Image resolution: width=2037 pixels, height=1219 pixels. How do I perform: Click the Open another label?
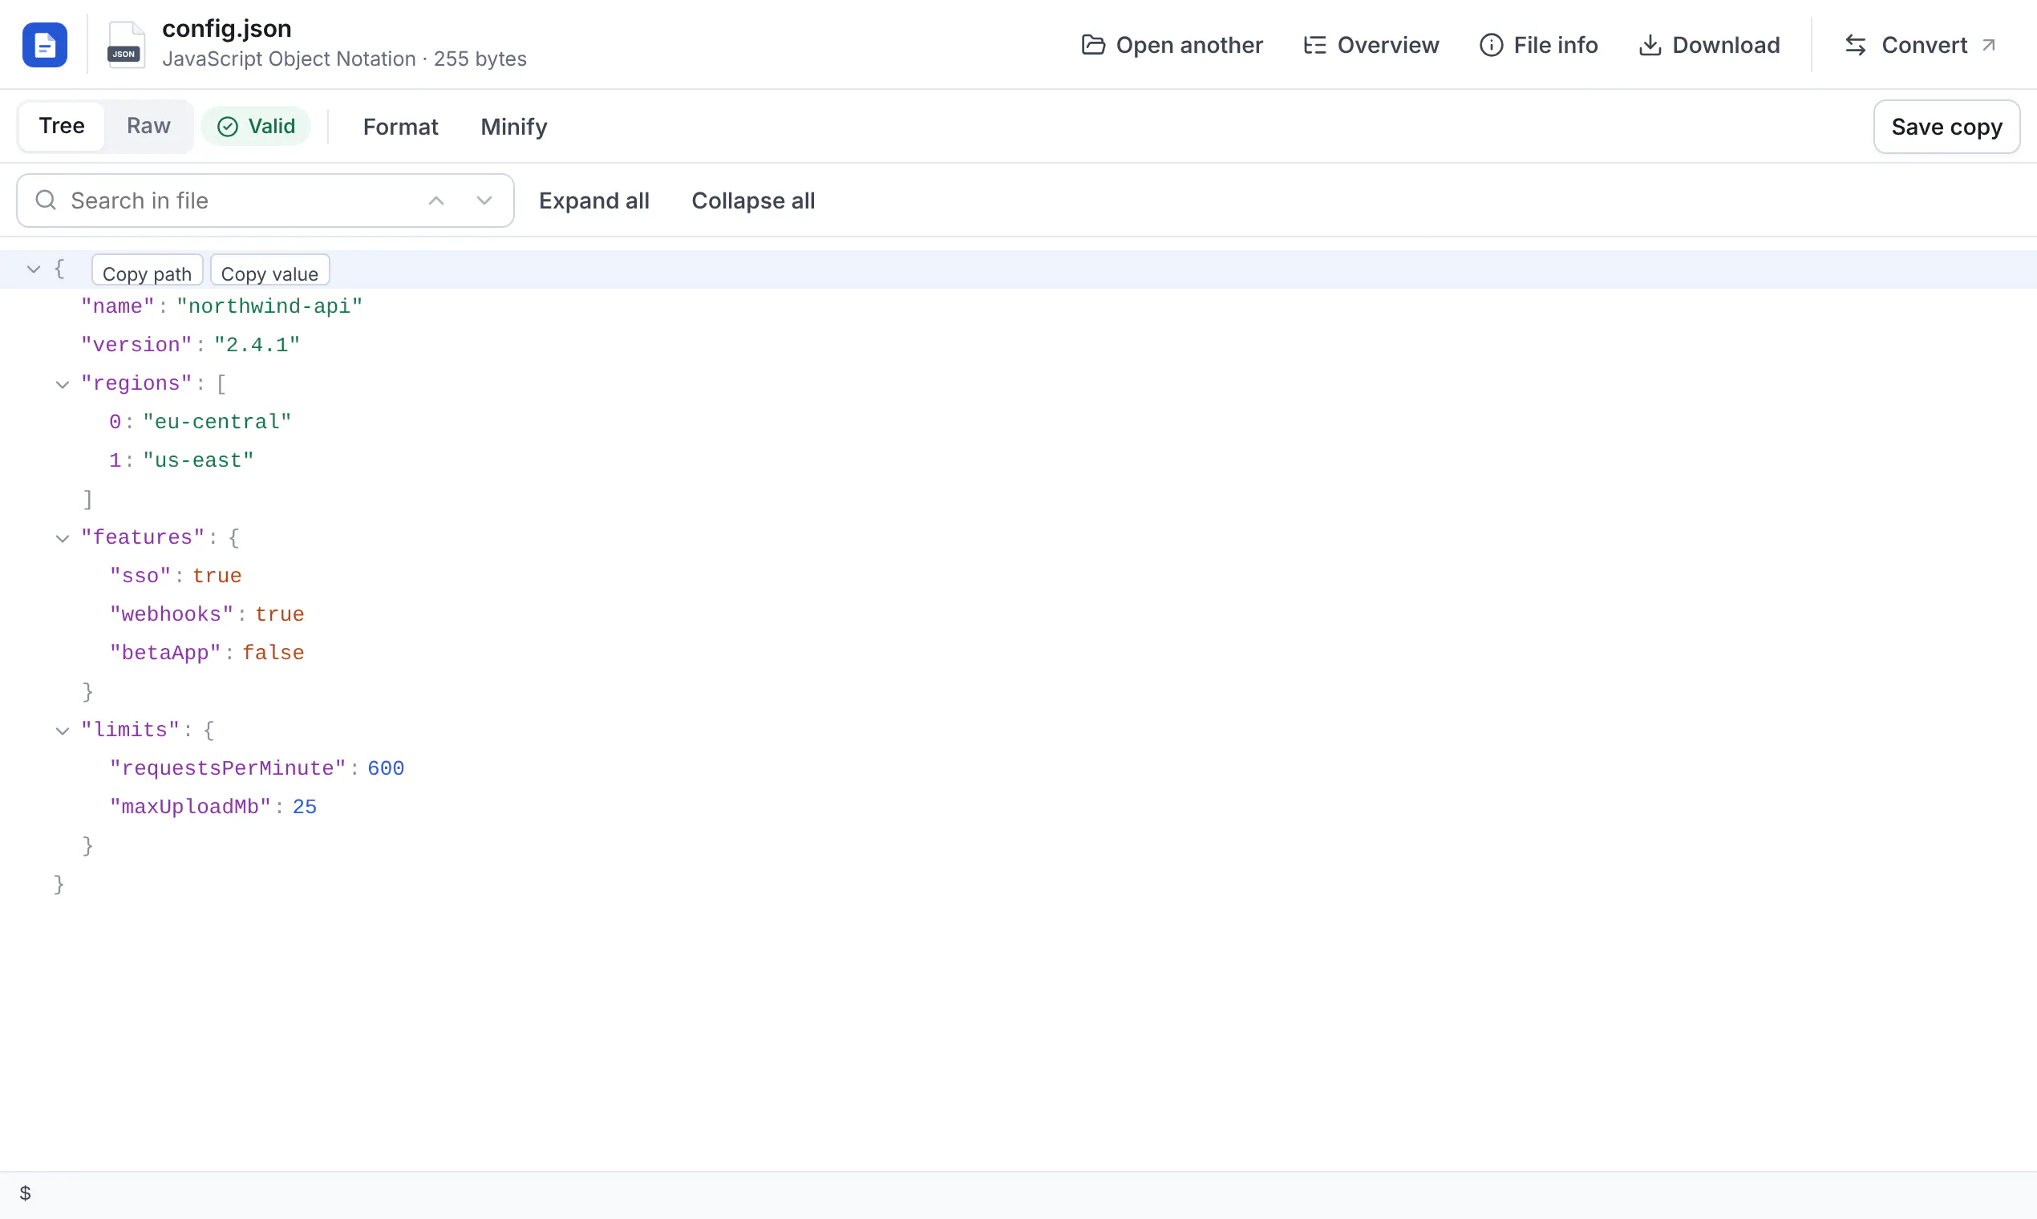click(x=1189, y=44)
